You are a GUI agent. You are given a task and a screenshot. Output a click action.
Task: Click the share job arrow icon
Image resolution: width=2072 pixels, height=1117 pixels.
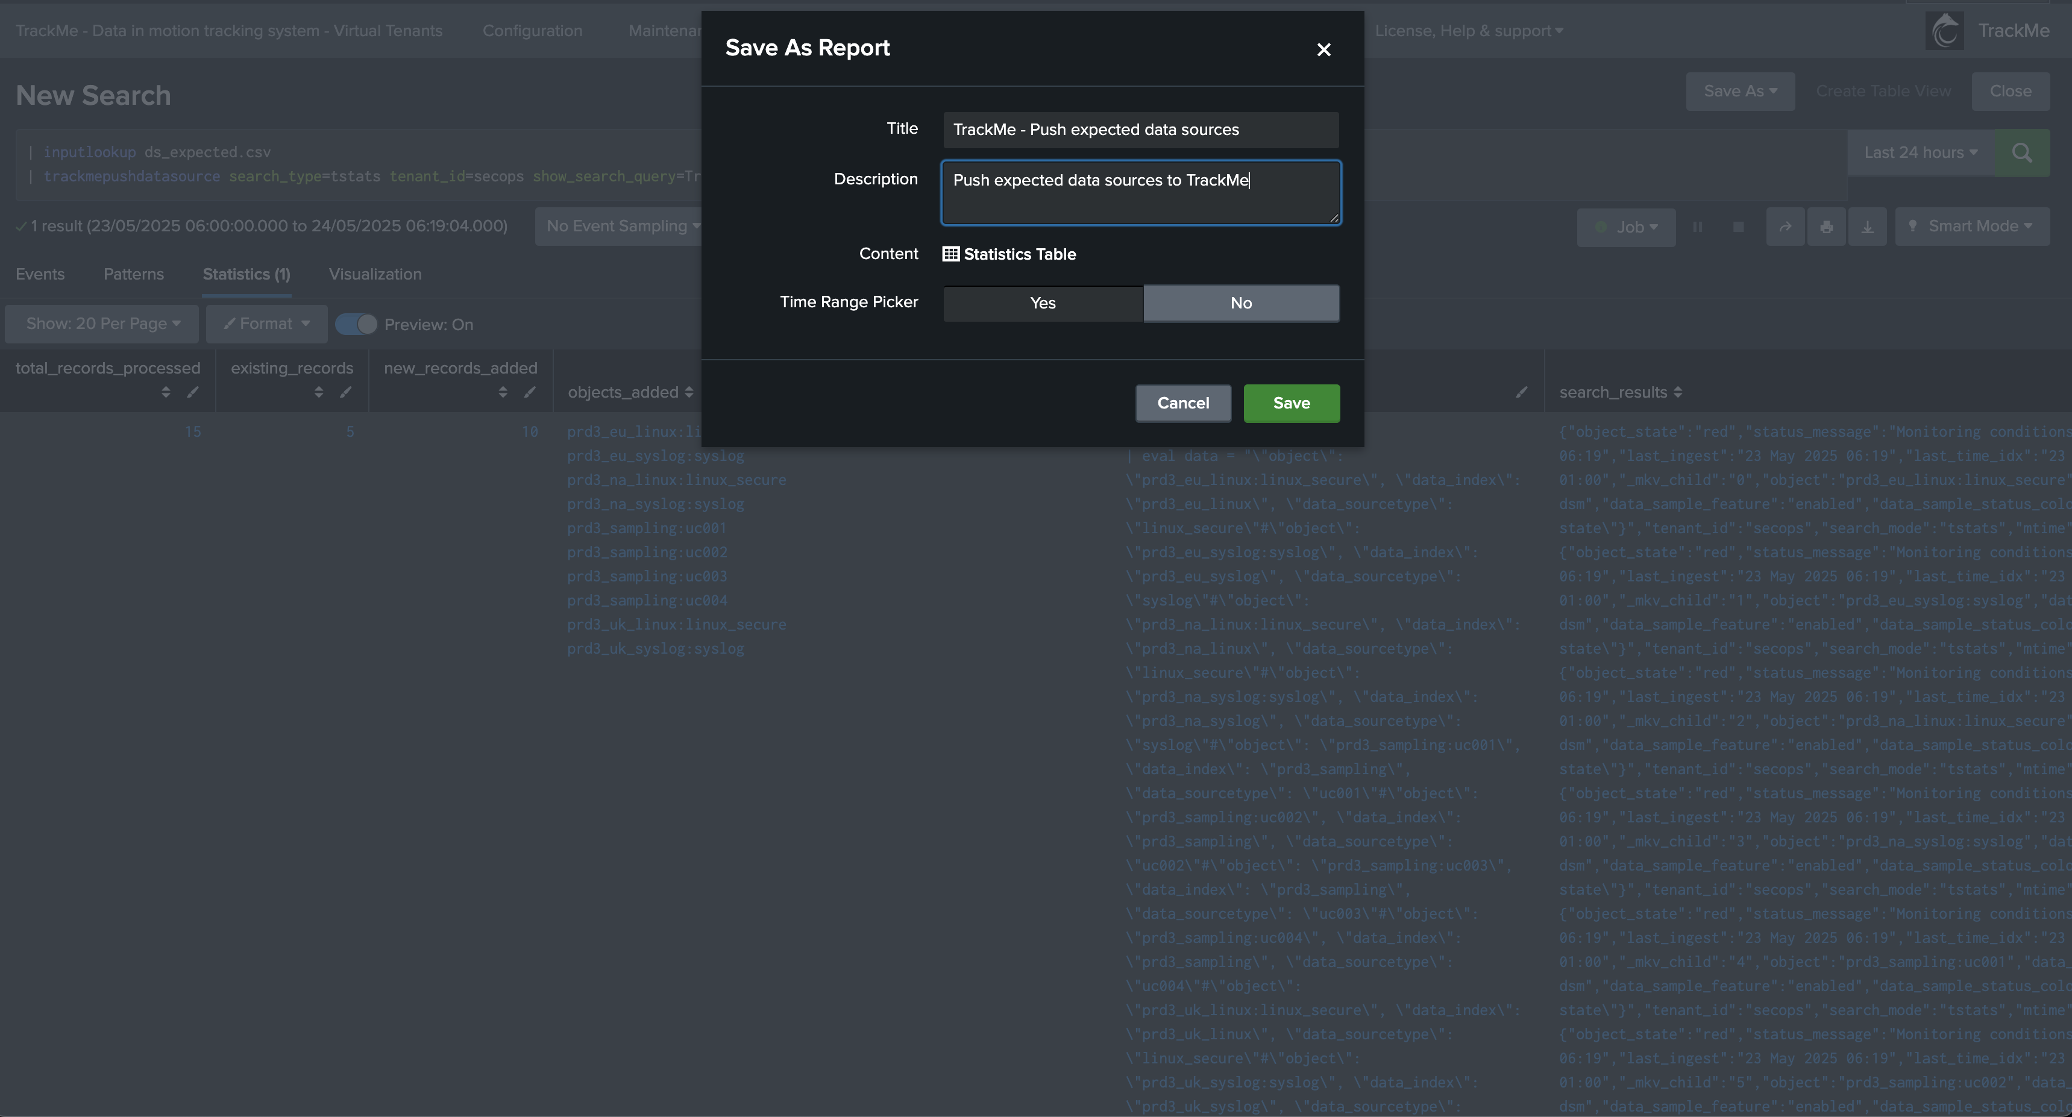(x=1785, y=227)
